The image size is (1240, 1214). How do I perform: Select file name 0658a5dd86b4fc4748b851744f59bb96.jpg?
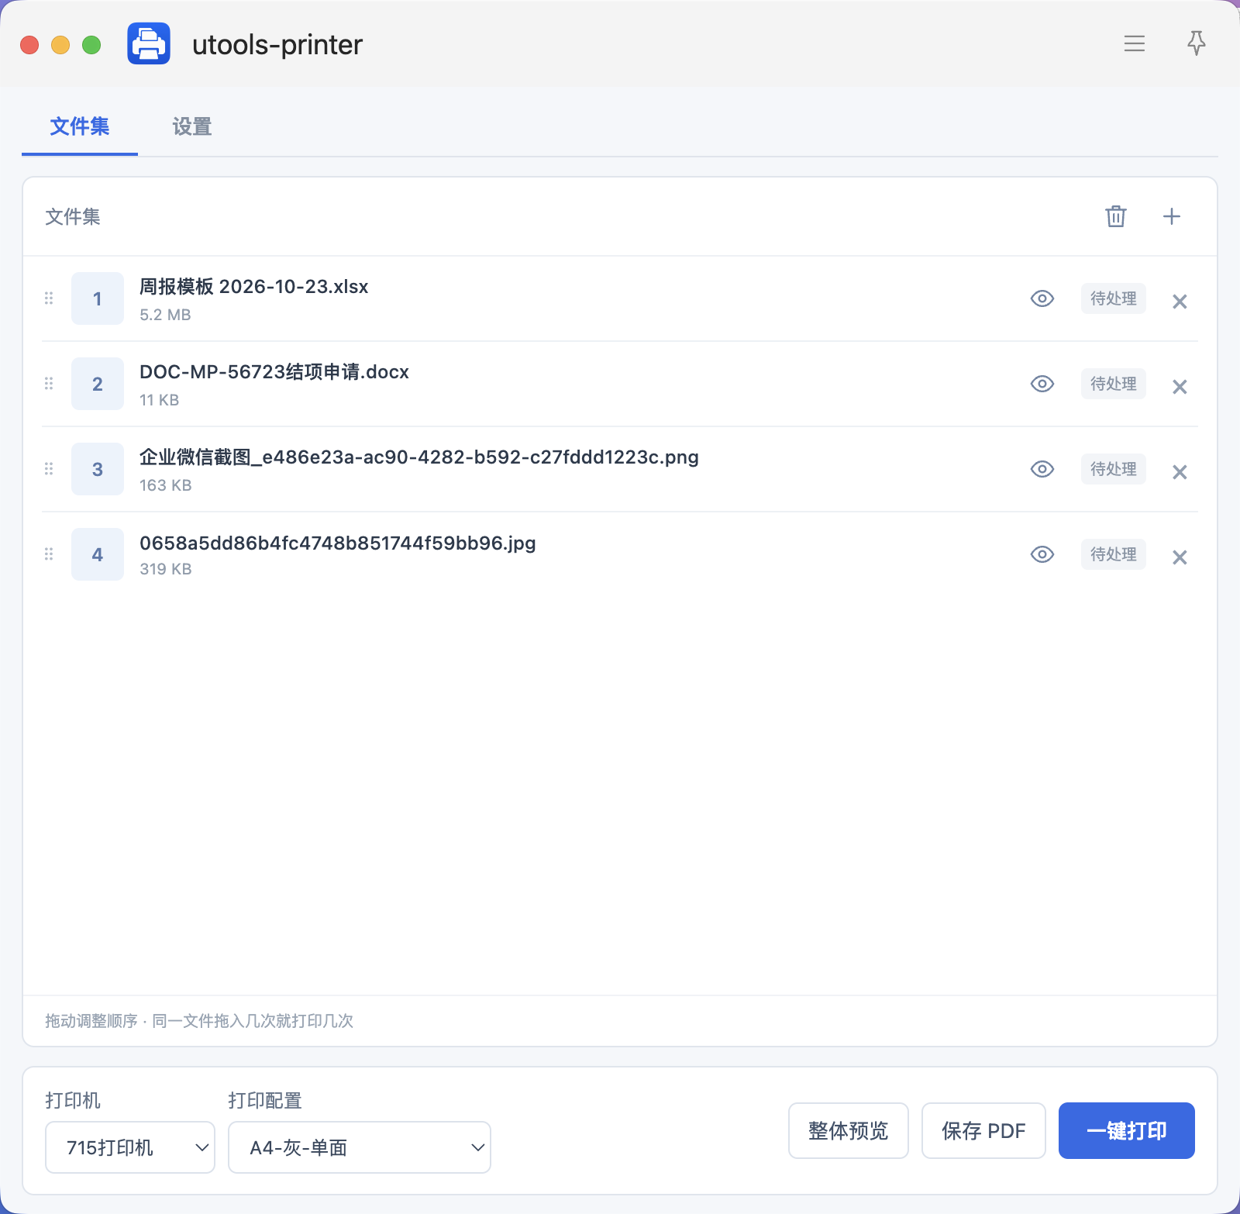pyautogui.click(x=338, y=543)
